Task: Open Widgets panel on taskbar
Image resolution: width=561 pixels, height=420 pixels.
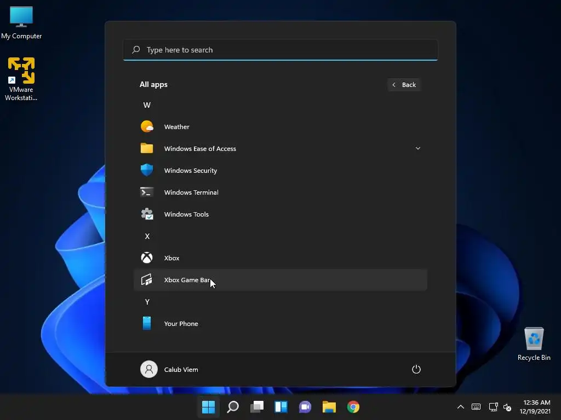Action: tap(281, 406)
